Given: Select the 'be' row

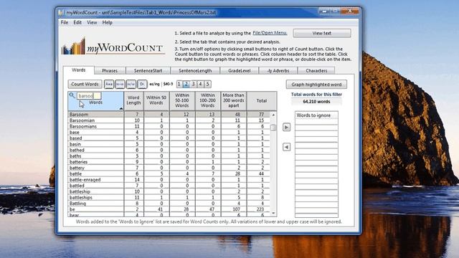Looking at the screenshot, I should (x=169, y=209).
